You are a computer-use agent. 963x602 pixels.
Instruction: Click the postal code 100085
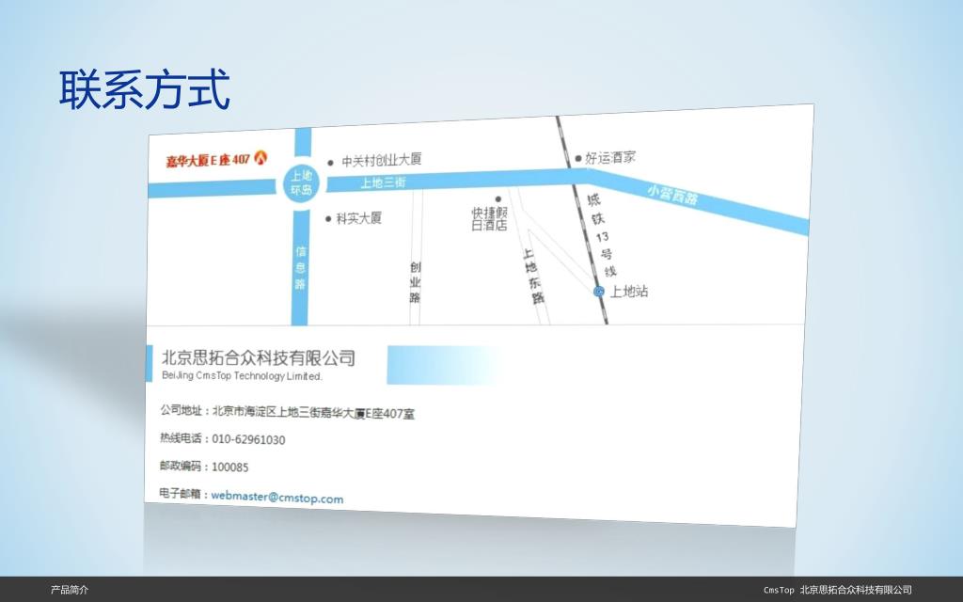pyautogui.click(x=230, y=467)
